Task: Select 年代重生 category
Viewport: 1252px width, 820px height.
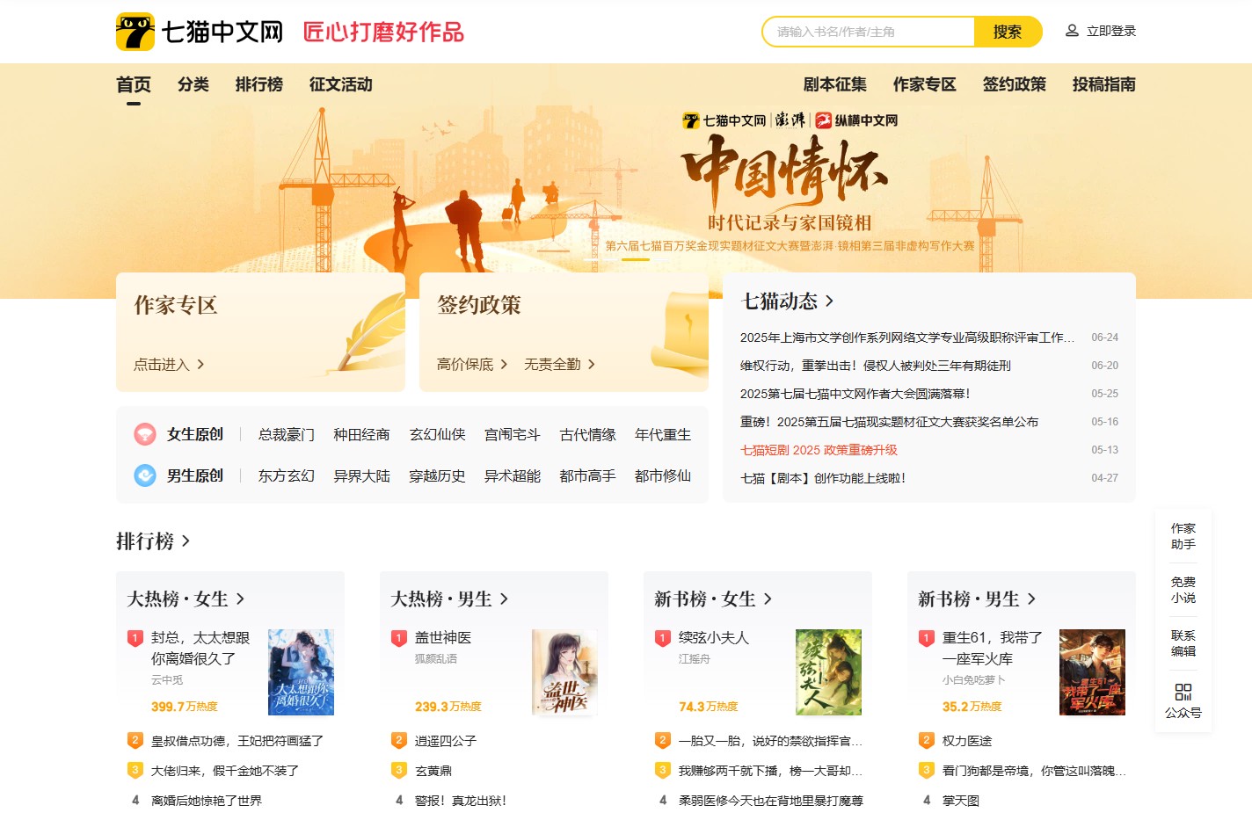Action: pyautogui.click(x=663, y=434)
